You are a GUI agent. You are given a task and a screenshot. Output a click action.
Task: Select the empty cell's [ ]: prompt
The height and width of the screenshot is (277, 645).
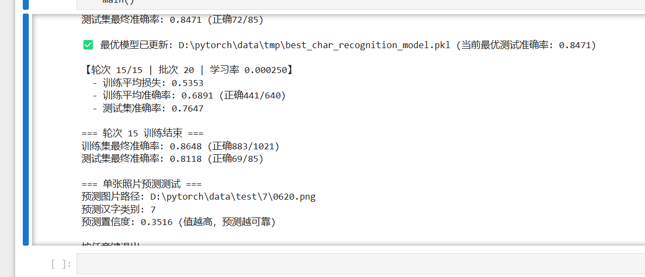coord(61,264)
